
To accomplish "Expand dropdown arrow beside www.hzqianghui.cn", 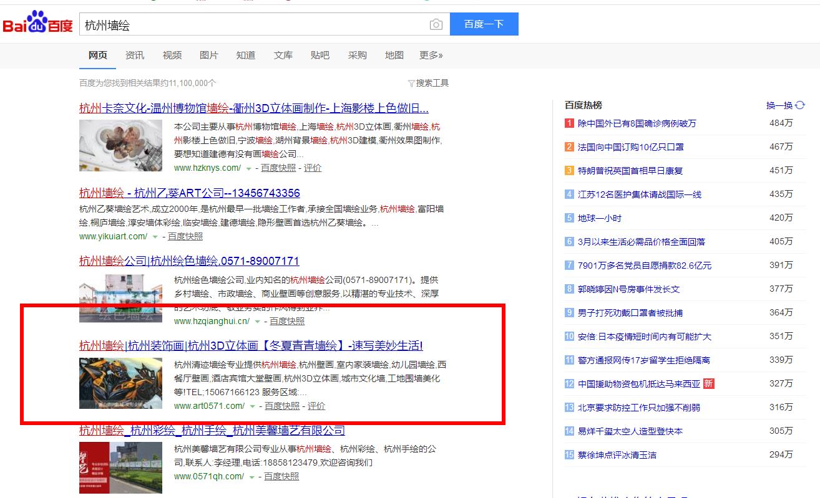I will pyautogui.click(x=257, y=322).
